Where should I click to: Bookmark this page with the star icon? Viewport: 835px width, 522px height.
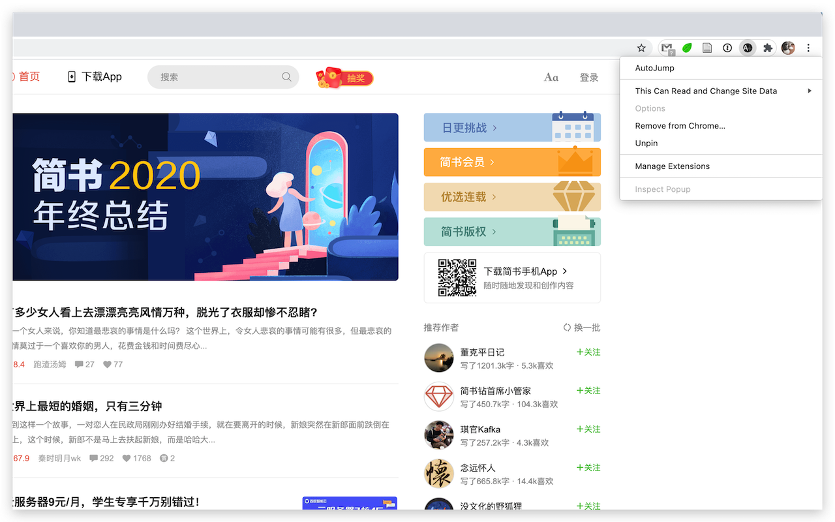(x=641, y=48)
